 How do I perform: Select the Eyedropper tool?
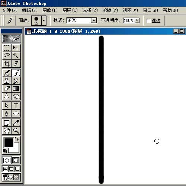point(16,123)
